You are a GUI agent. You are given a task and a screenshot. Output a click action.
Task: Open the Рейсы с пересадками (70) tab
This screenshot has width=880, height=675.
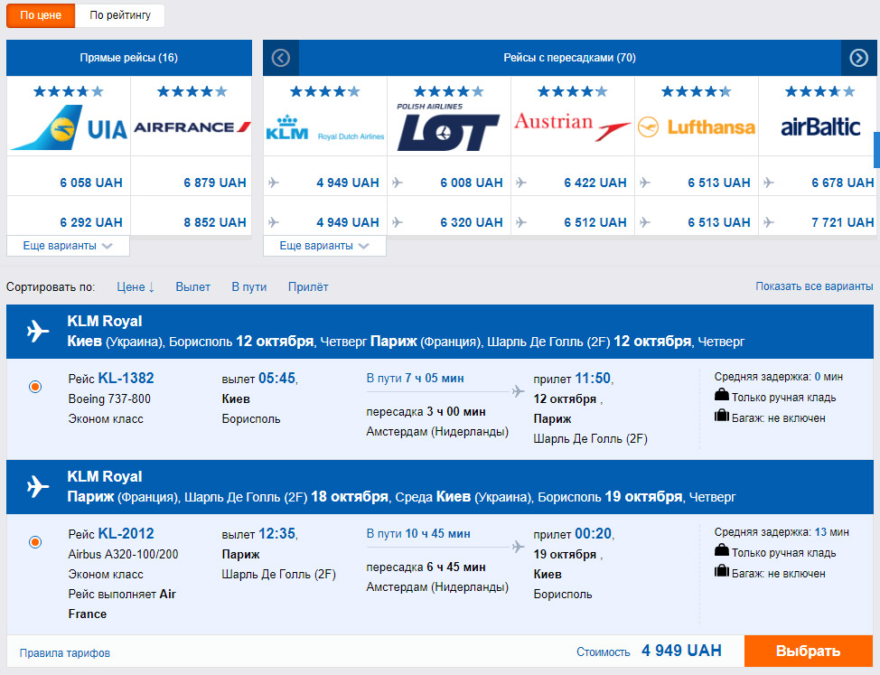[569, 58]
